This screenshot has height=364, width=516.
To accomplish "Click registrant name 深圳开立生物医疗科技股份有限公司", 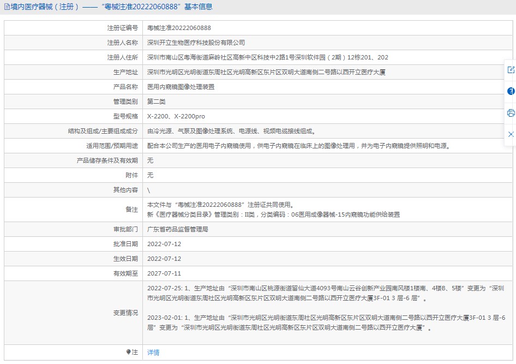I will 196,43.
